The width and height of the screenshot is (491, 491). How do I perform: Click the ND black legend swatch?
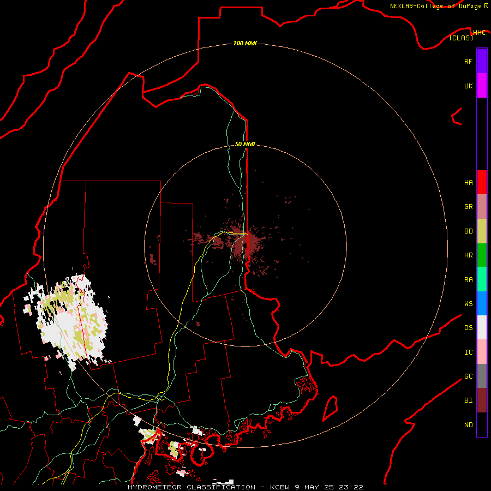pyautogui.click(x=482, y=424)
